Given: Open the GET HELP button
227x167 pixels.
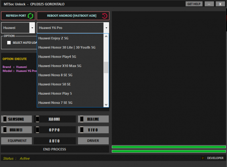Looking at the screenshot, I should click(x=194, y=4).
